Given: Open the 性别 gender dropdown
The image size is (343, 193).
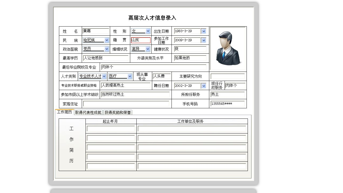Looking at the screenshot, I should 148,31.
